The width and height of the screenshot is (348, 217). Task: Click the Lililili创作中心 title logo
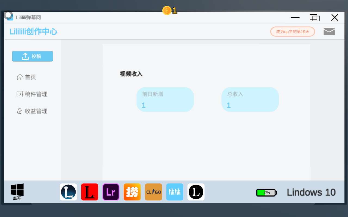pyautogui.click(x=33, y=32)
